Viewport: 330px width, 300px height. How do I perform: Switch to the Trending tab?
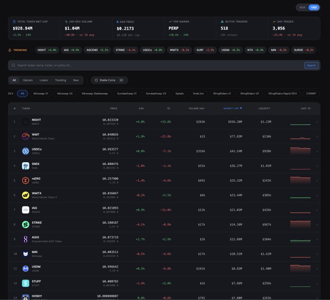tap(60, 80)
